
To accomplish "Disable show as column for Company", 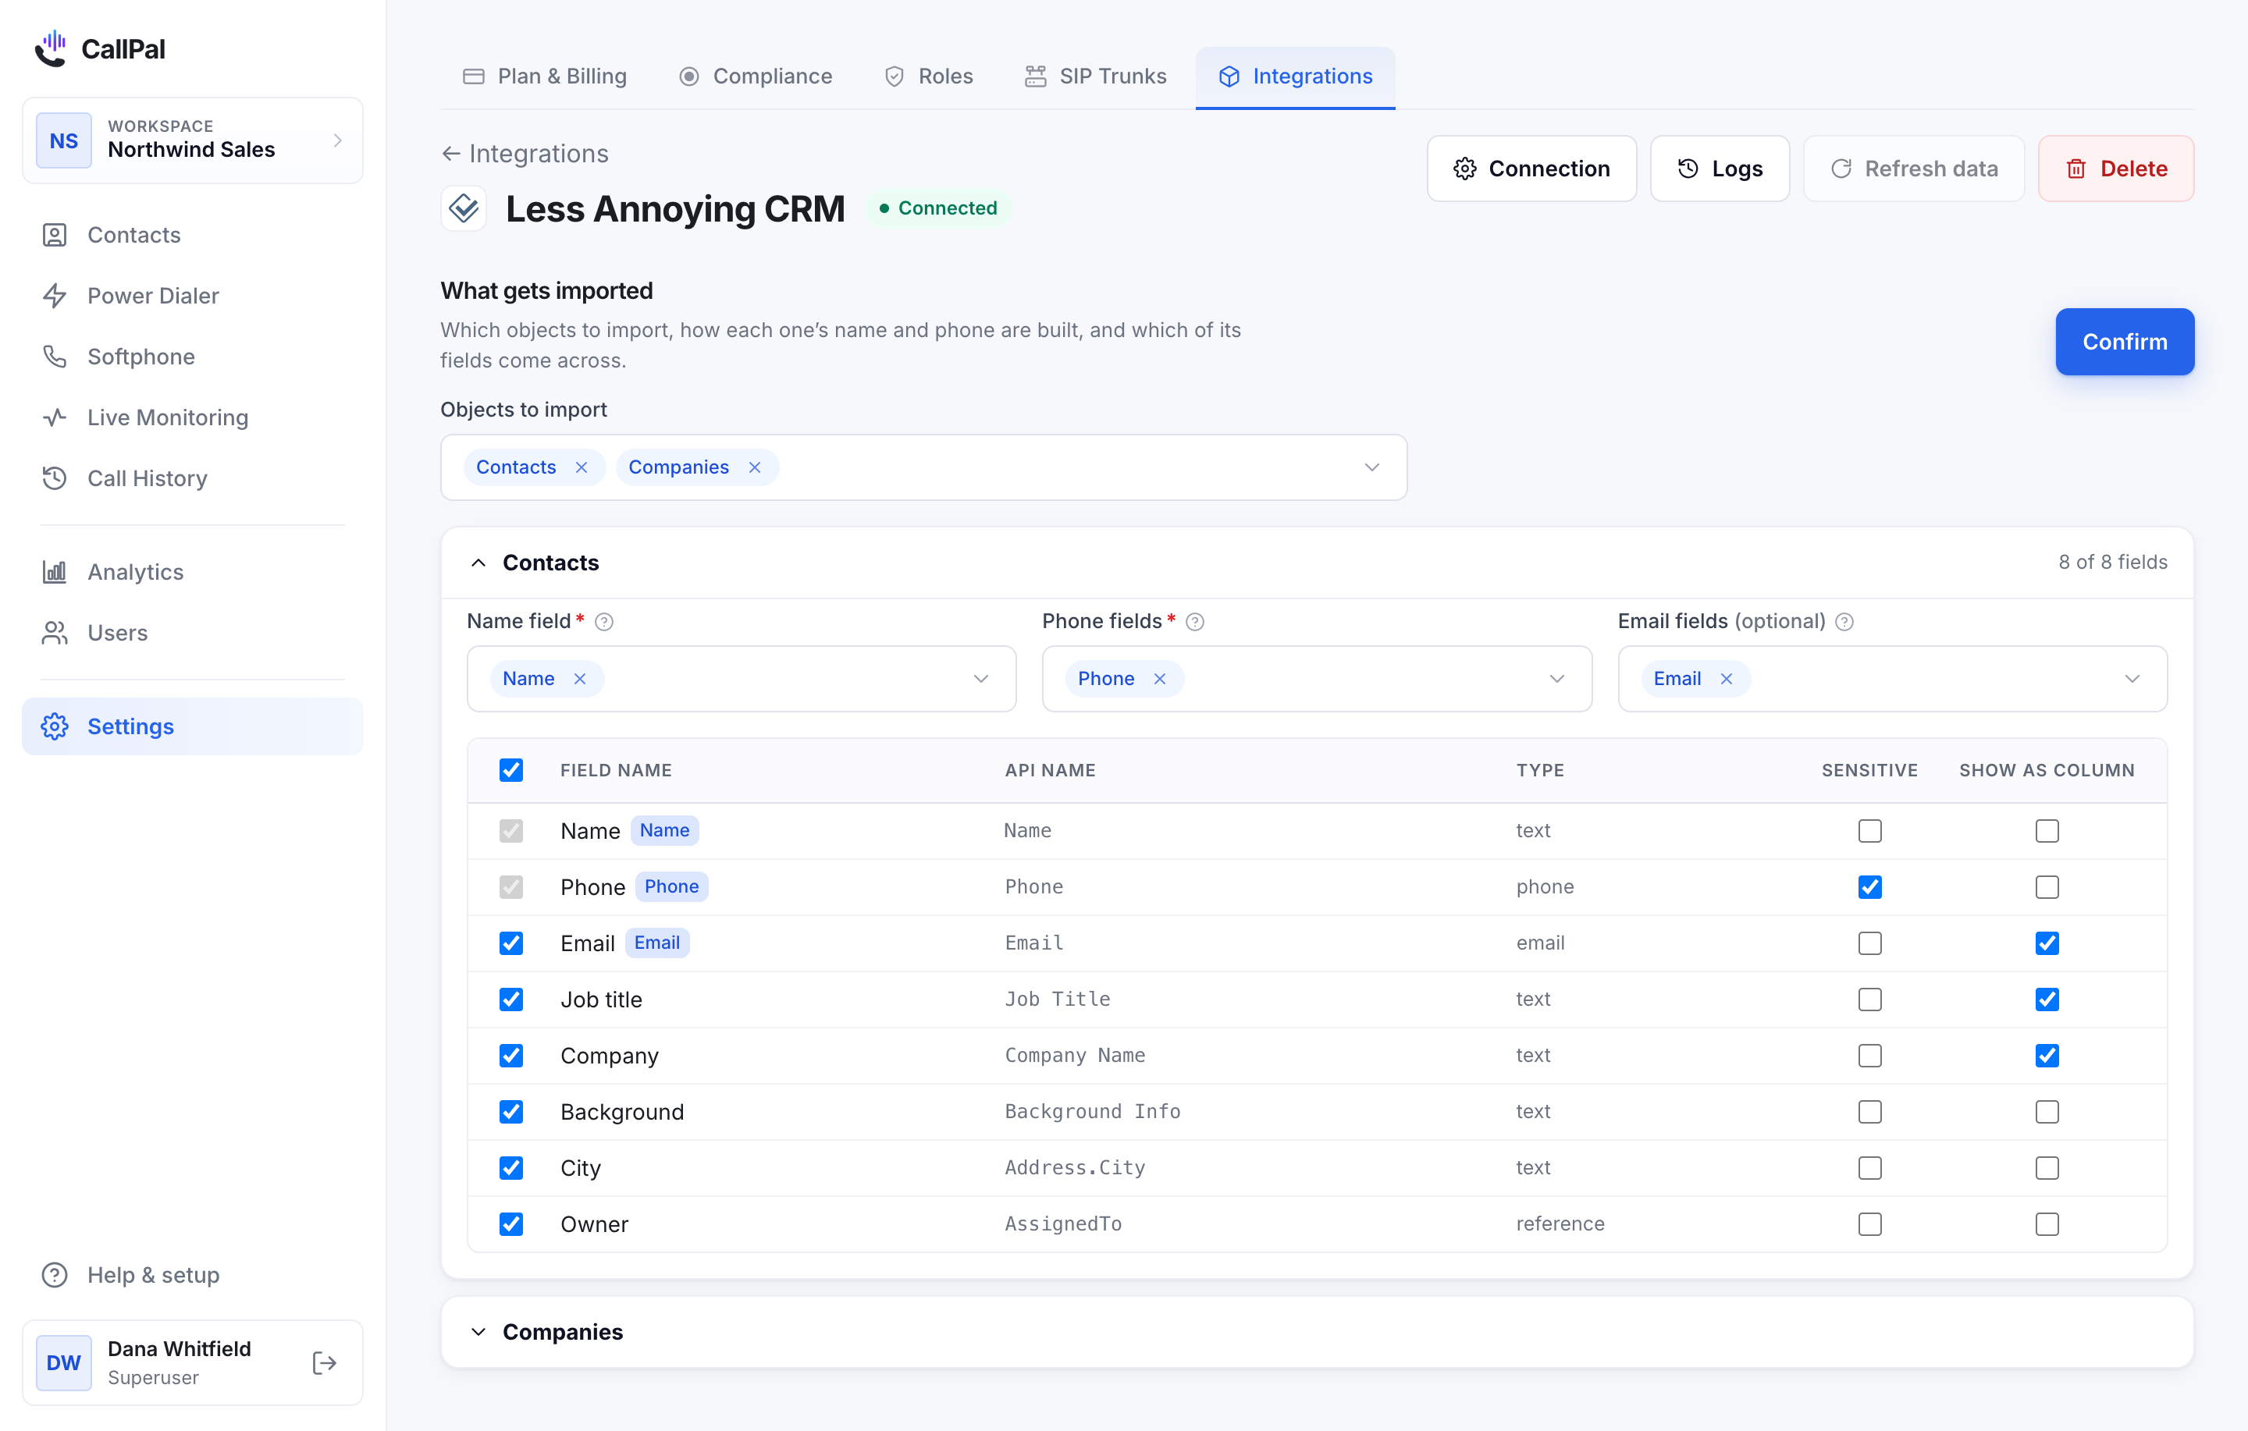I will [2047, 1056].
